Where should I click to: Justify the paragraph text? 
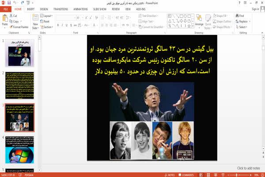coord(115,25)
